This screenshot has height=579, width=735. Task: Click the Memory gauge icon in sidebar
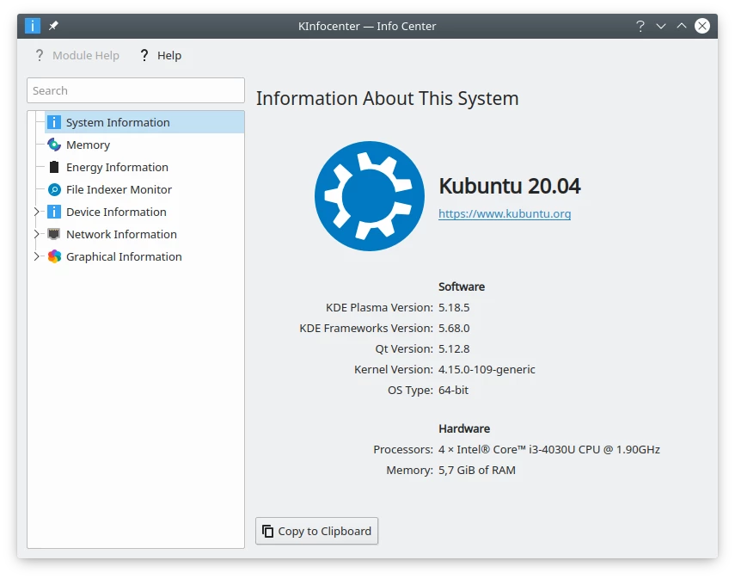[x=53, y=145]
